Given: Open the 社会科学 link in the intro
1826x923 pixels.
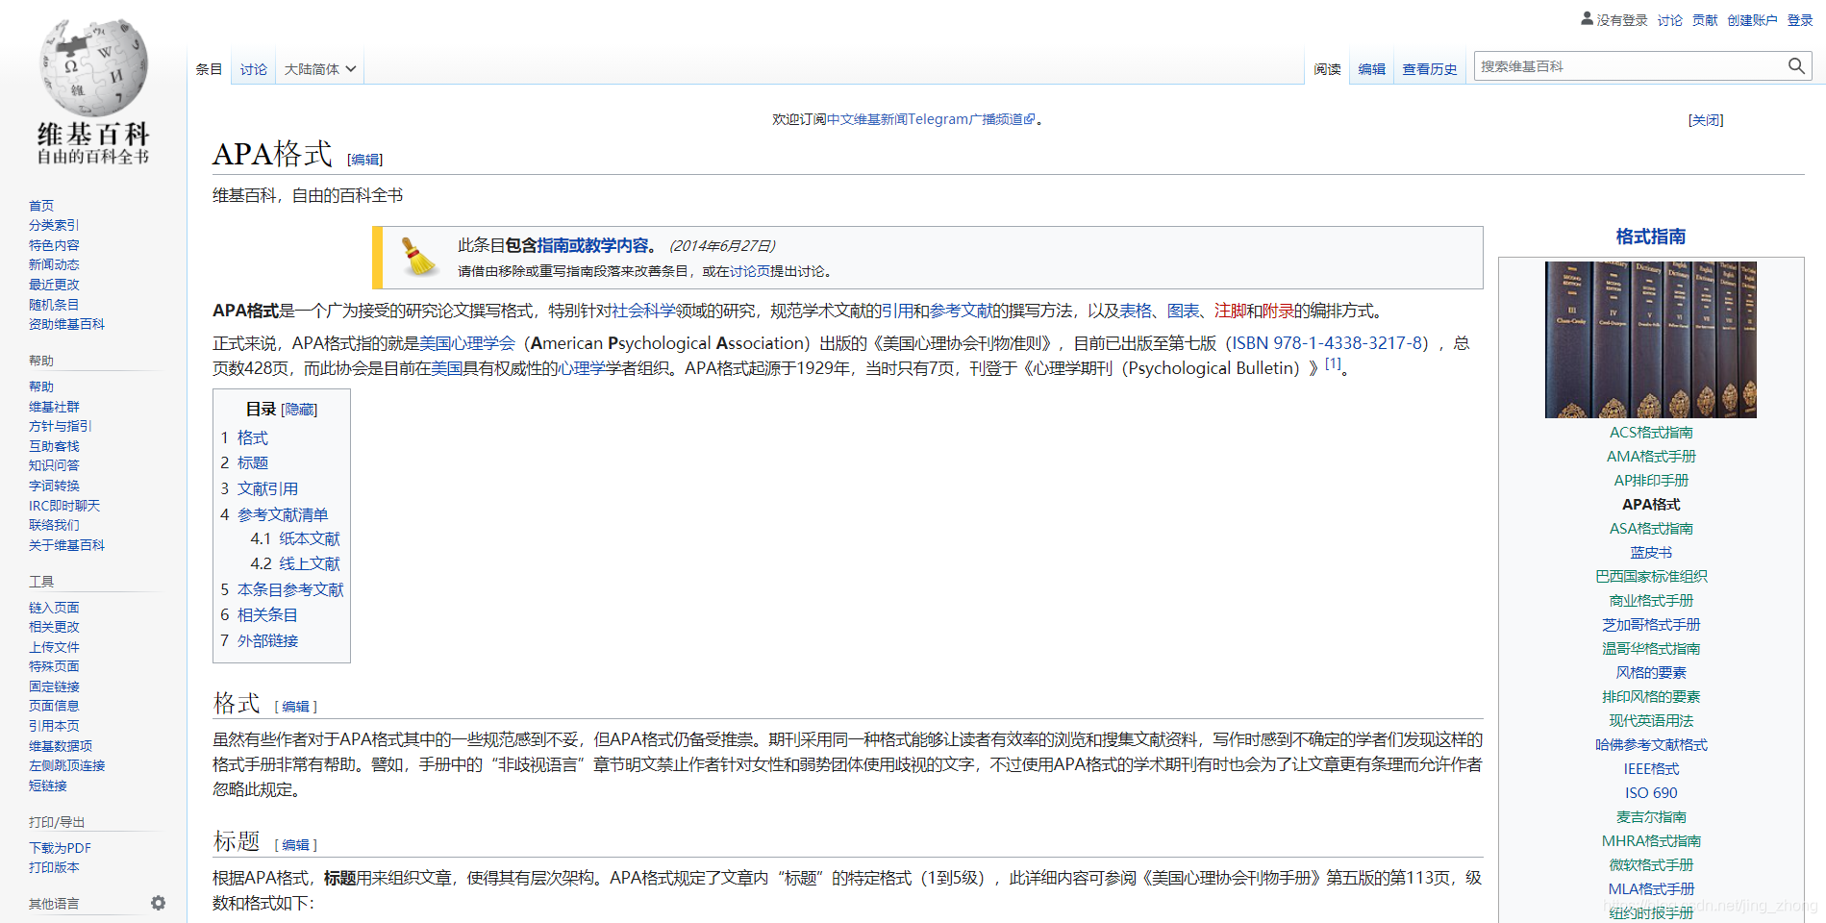Looking at the screenshot, I should click(644, 311).
